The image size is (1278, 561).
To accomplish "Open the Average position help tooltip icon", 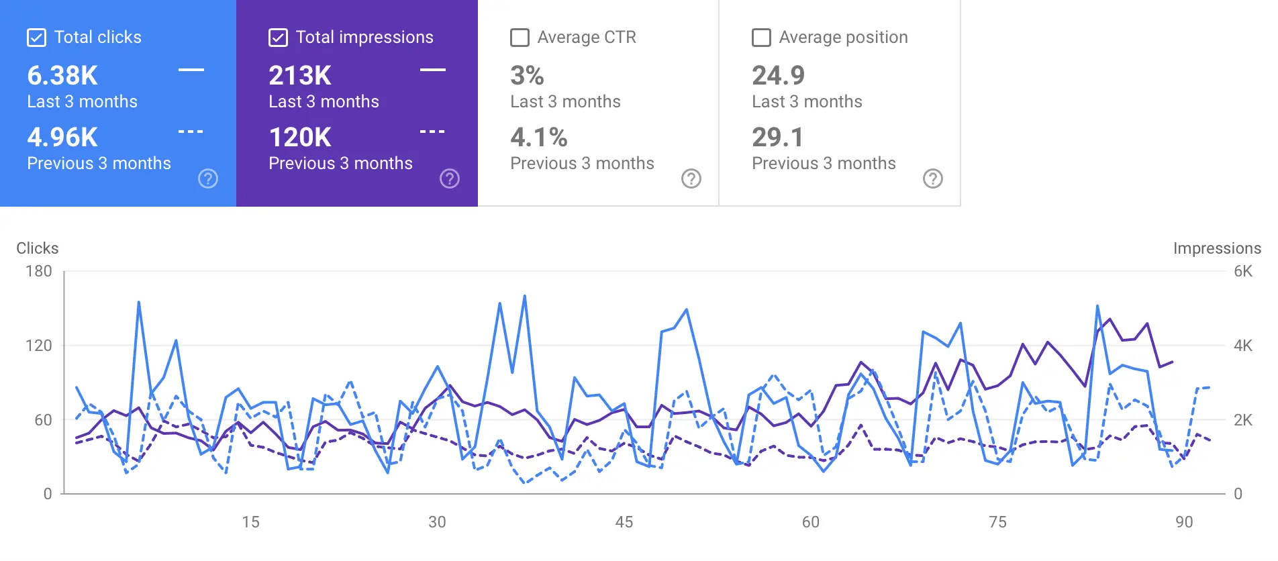I will tap(933, 179).
